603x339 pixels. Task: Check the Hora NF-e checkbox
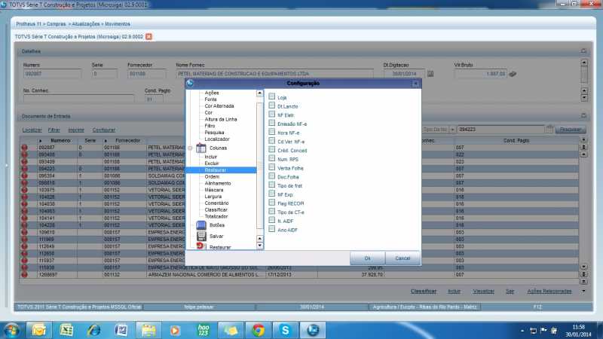point(272,132)
